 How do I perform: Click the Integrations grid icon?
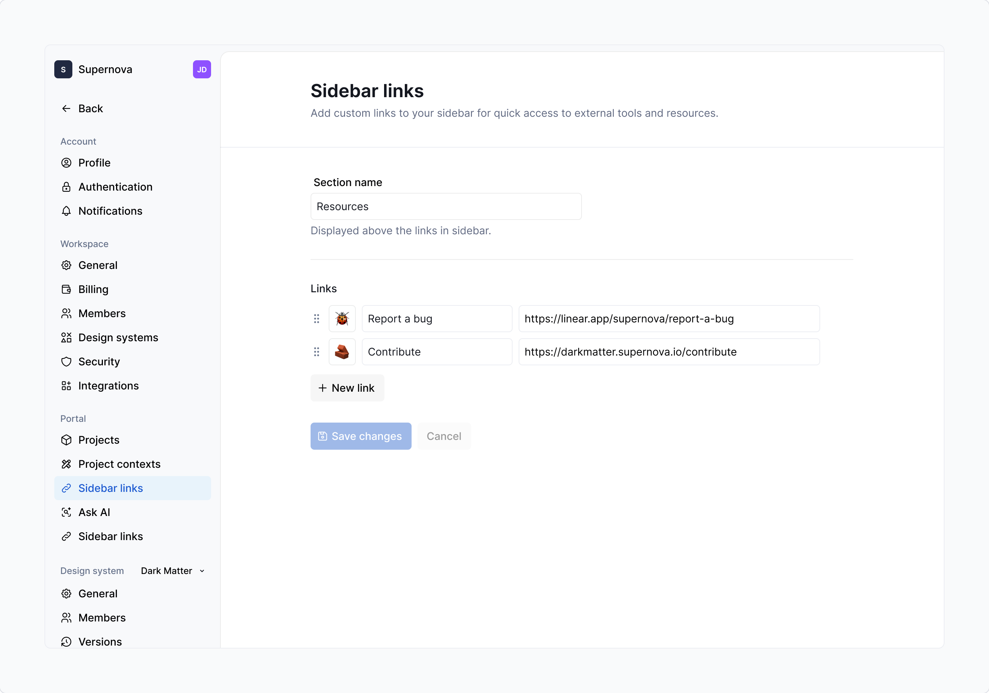tap(66, 386)
